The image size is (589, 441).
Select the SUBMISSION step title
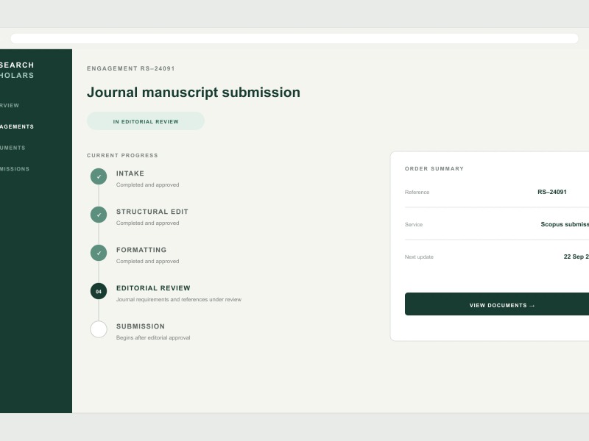(x=141, y=326)
